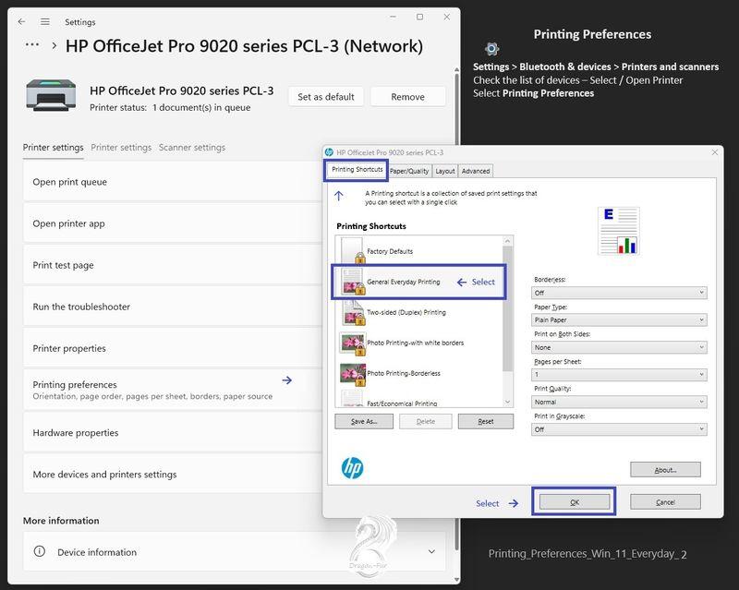This screenshot has width=739, height=590.
Task: Click the Reset button
Action: coord(486,421)
